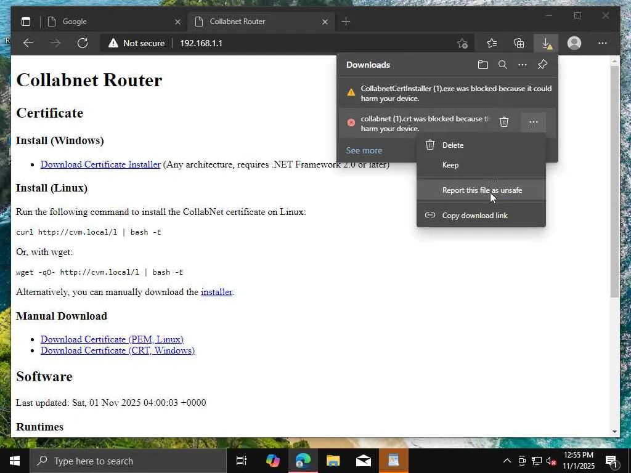Open the notification center icon
Image resolution: width=631 pixels, height=473 pixels.
click(612, 461)
